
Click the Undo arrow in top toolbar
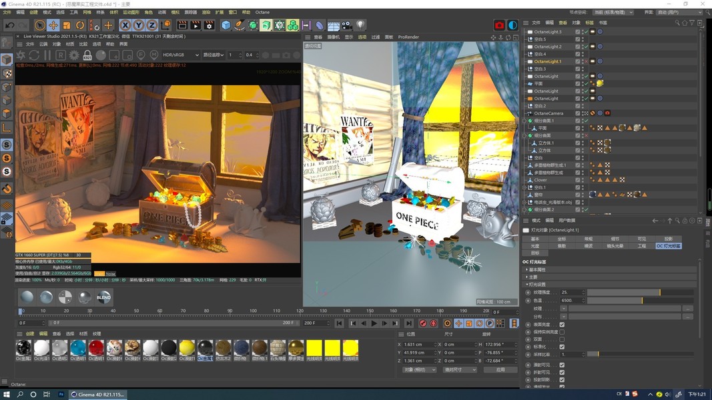(x=9, y=25)
